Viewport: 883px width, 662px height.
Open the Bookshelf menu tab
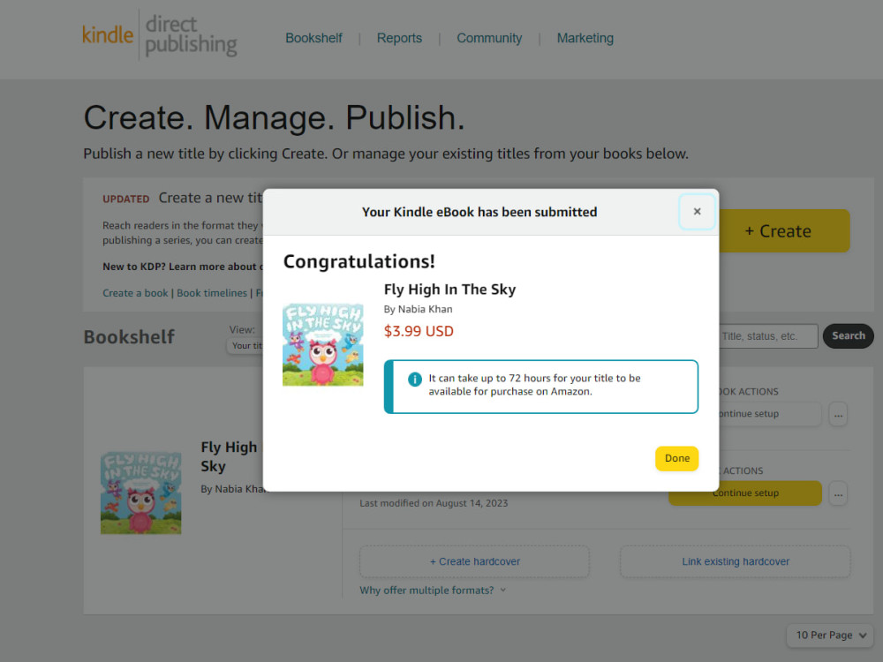(x=313, y=38)
